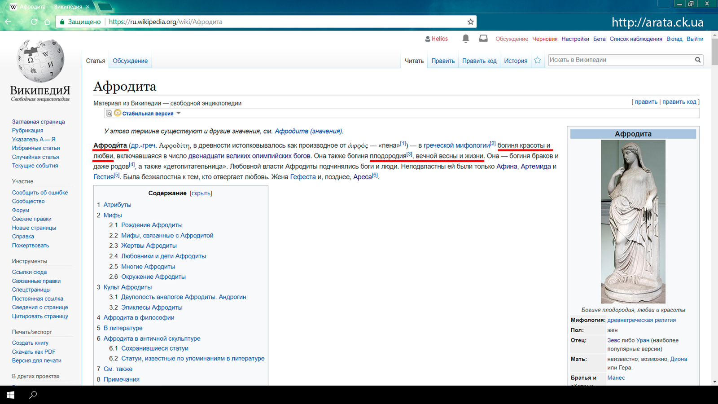Click footnote reference [3] after плодородия
The width and height of the screenshot is (718, 404).
point(409,154)
